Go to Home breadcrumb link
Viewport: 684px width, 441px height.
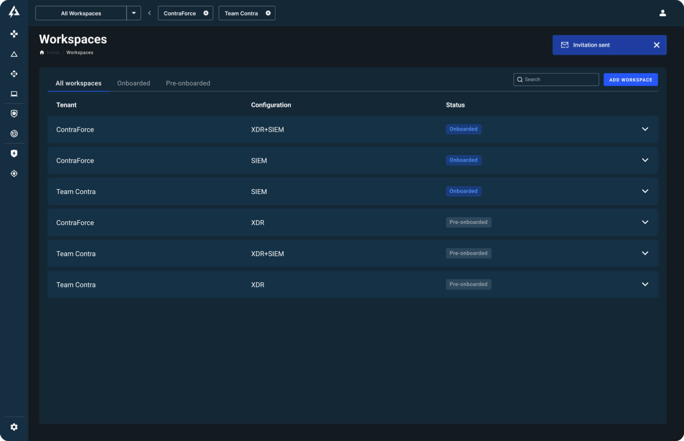[53, 53]
